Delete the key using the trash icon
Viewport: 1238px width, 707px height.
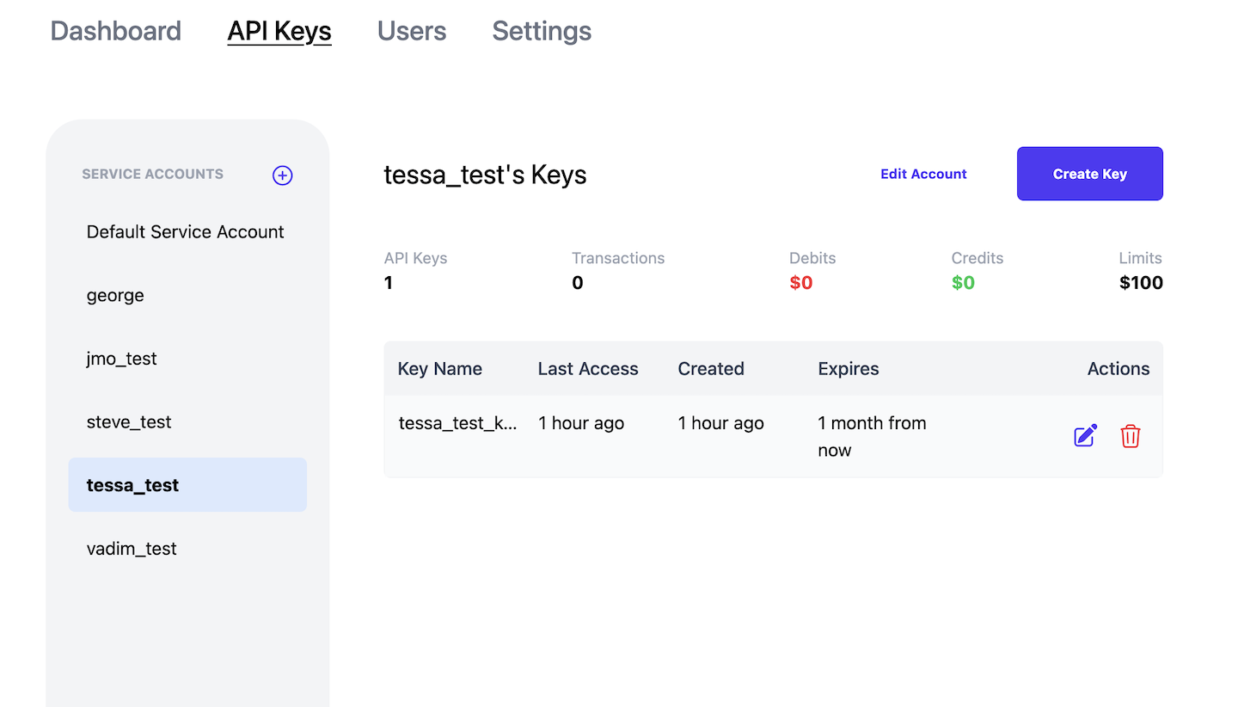1131,436
